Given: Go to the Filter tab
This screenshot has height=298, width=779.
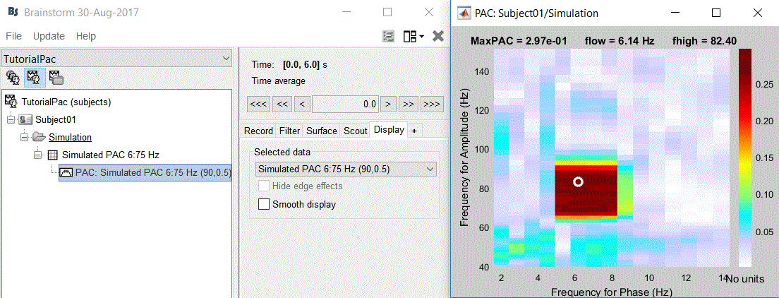Looking at the screenshot, I should pyautogui.click(x=289, y=131).
